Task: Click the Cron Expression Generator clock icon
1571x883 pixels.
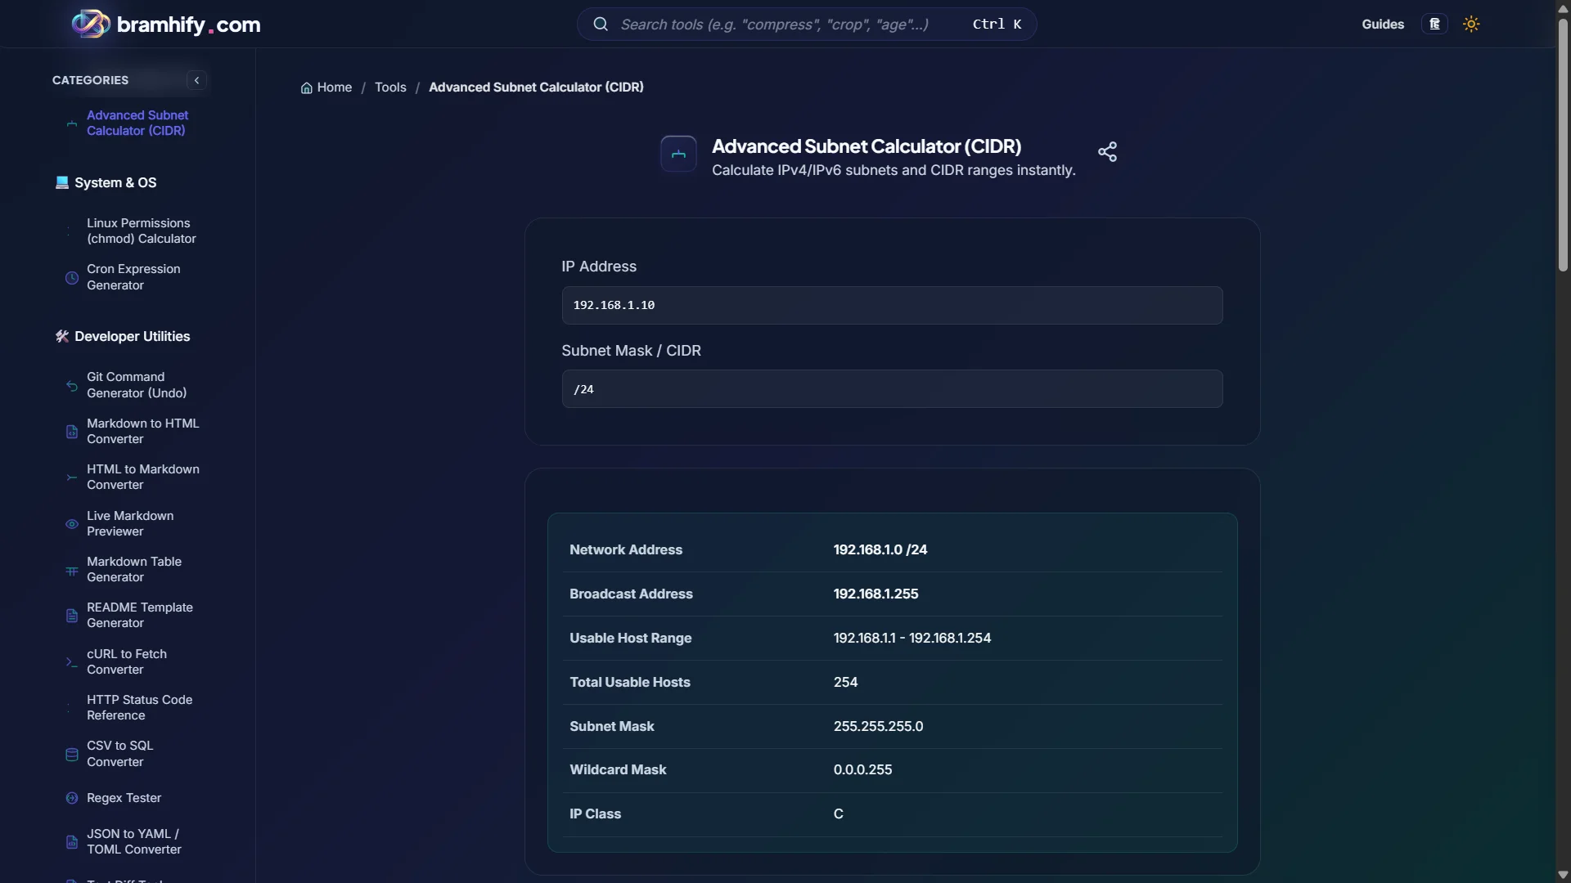Action: pyautogui.click(x=72, y=278)
